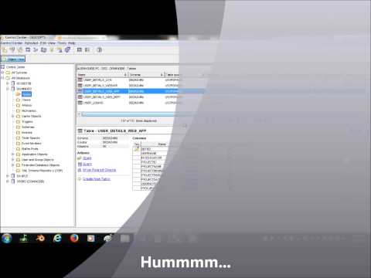Select the Nicknames folder

coord(29,110)
